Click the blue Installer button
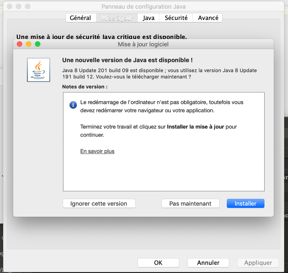This screenshot has width=288, height=273. (x=245, y=203)
